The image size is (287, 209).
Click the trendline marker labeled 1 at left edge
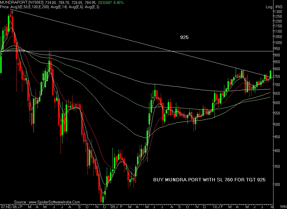(x=1, y=54)
